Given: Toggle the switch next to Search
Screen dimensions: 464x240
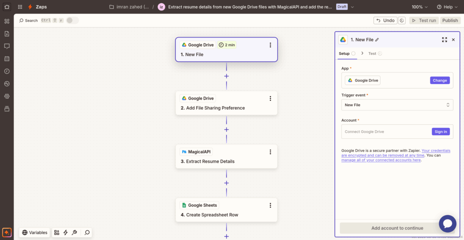Looking at the screenshot, I should point(72,20).
